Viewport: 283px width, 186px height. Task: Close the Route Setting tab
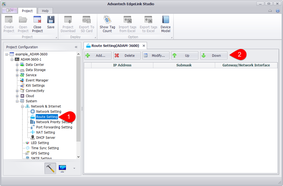click(x=144, y=46)
